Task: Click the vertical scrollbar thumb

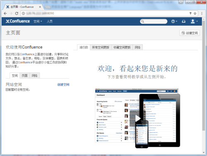Action: point(204,75)
